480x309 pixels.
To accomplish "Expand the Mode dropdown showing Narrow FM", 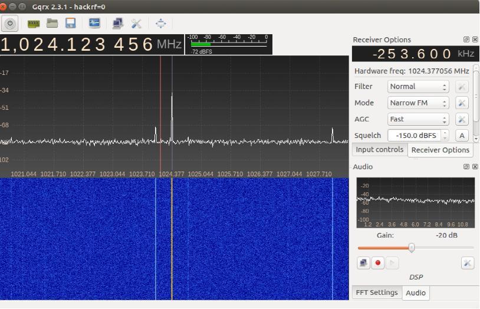I will [x=418, y=103].
